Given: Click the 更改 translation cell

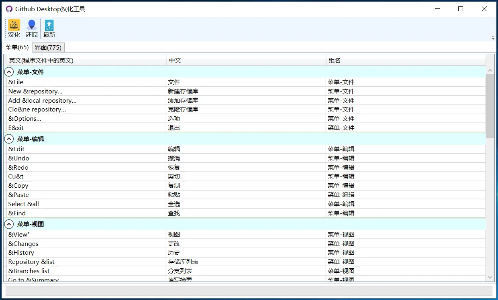Looking at the screenshot, I should point(246,243).
